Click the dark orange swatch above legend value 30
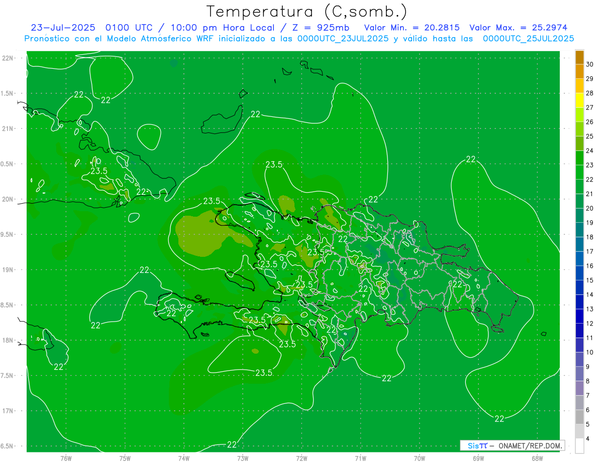 click(579, 57)
